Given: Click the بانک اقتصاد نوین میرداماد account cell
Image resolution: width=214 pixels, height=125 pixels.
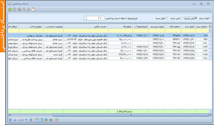Looking at the screenshot, I should click(x=86, y=39).
